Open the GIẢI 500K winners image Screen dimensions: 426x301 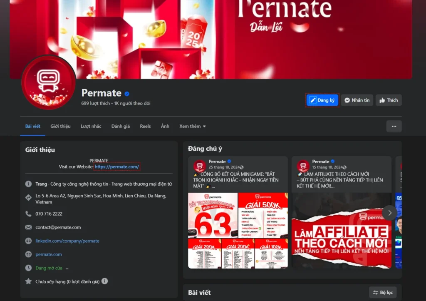pyautogui.click(x=263, y=215)
